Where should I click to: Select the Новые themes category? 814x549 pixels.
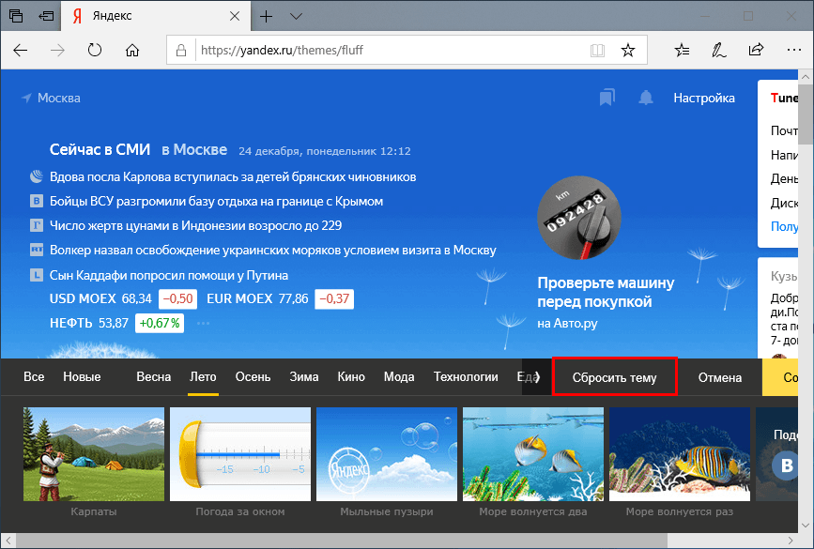[82, 376]
